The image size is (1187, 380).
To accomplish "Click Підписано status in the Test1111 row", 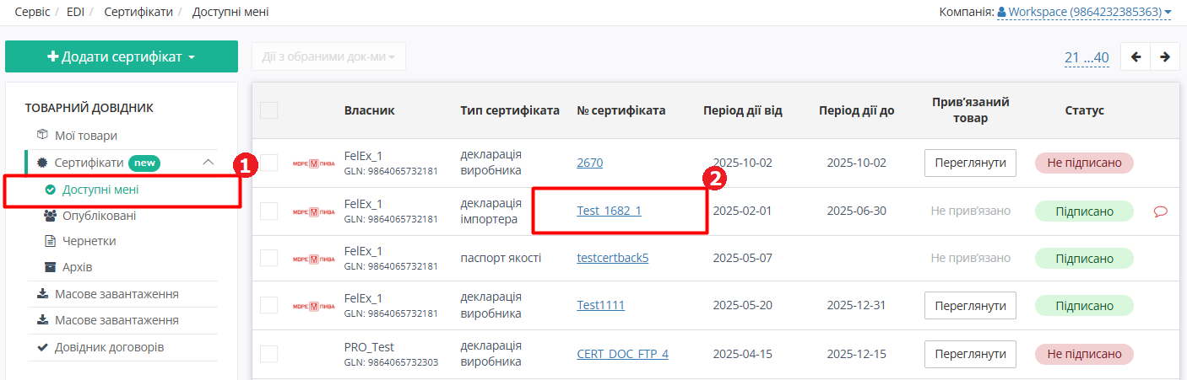I will 1084,305.
